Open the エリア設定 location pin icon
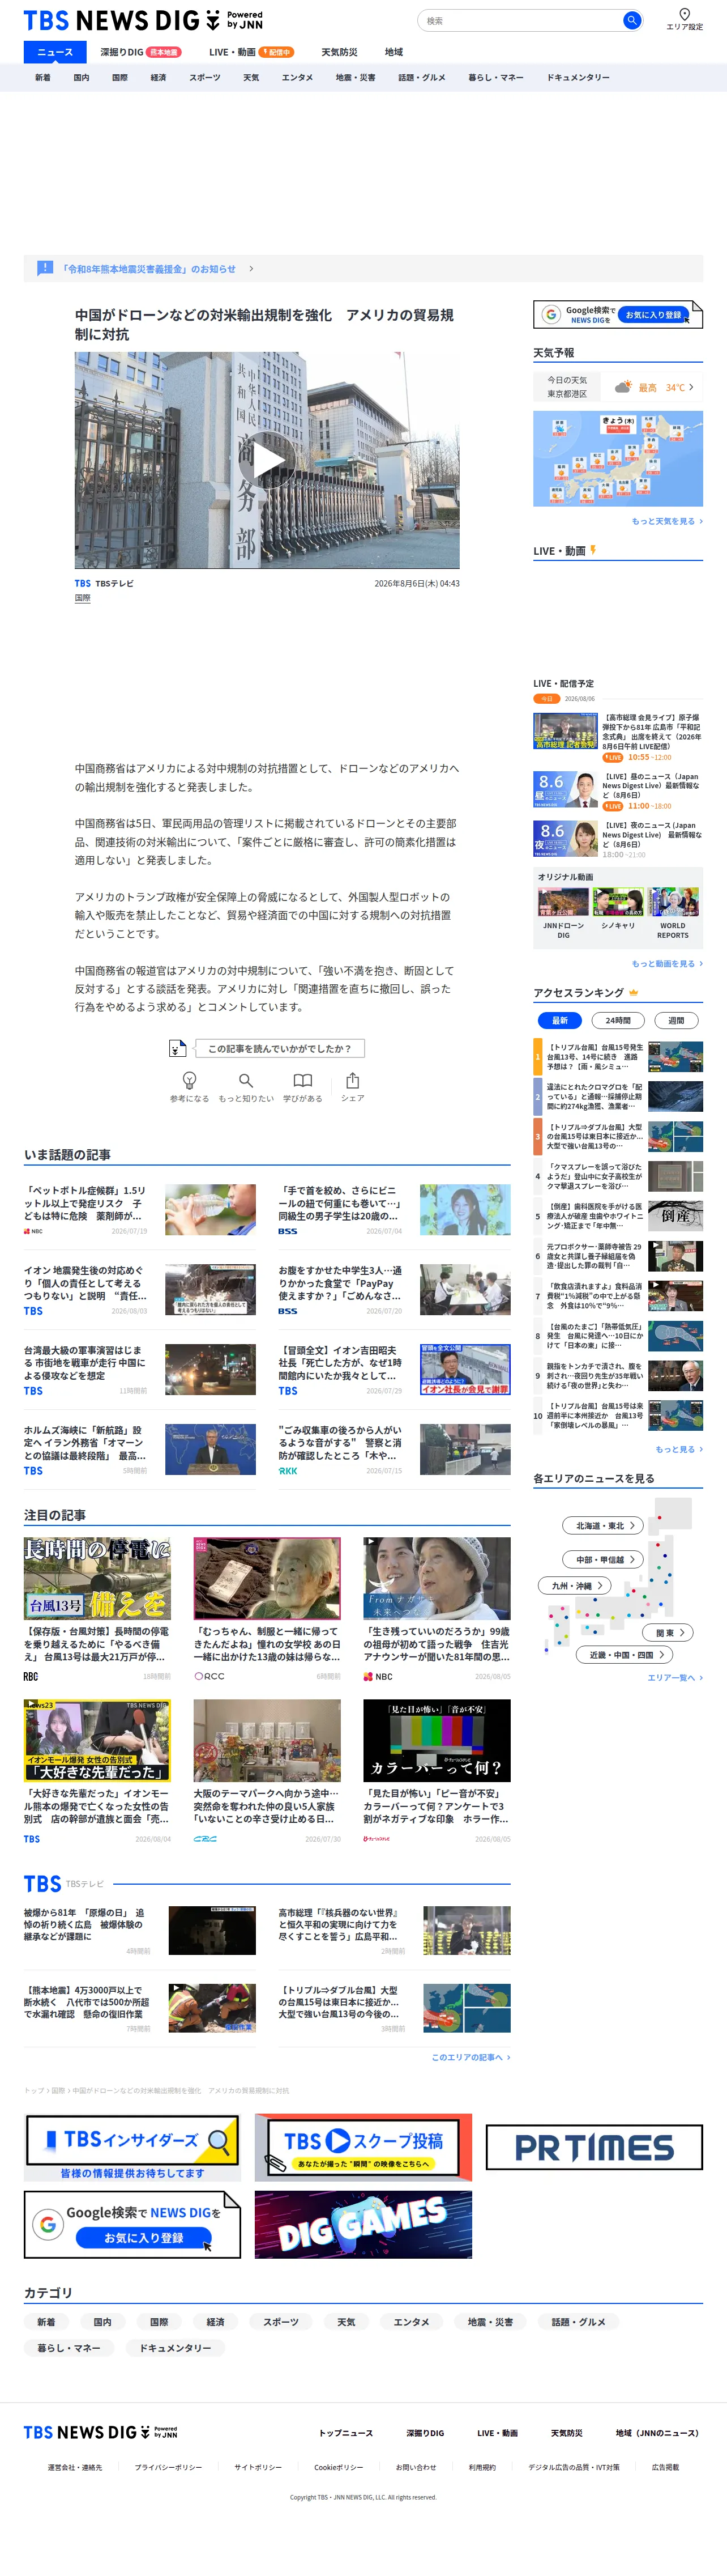This screenshot has height=2576, width=727. [684, 14]
